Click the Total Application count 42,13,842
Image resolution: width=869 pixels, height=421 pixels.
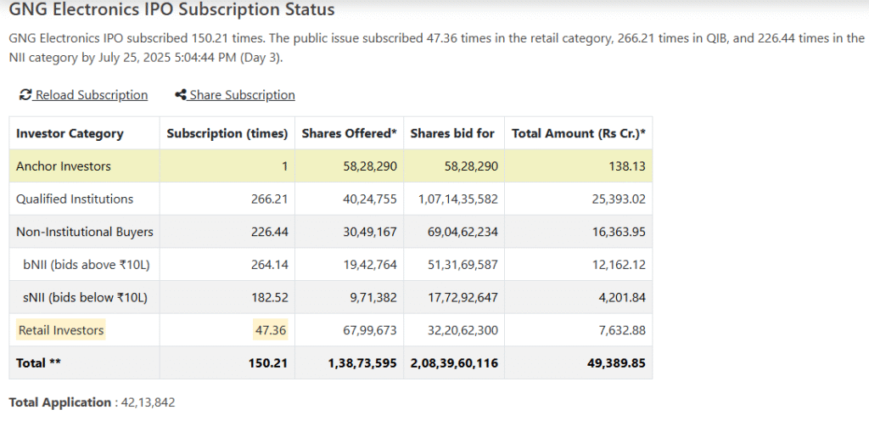coord(148,402)
